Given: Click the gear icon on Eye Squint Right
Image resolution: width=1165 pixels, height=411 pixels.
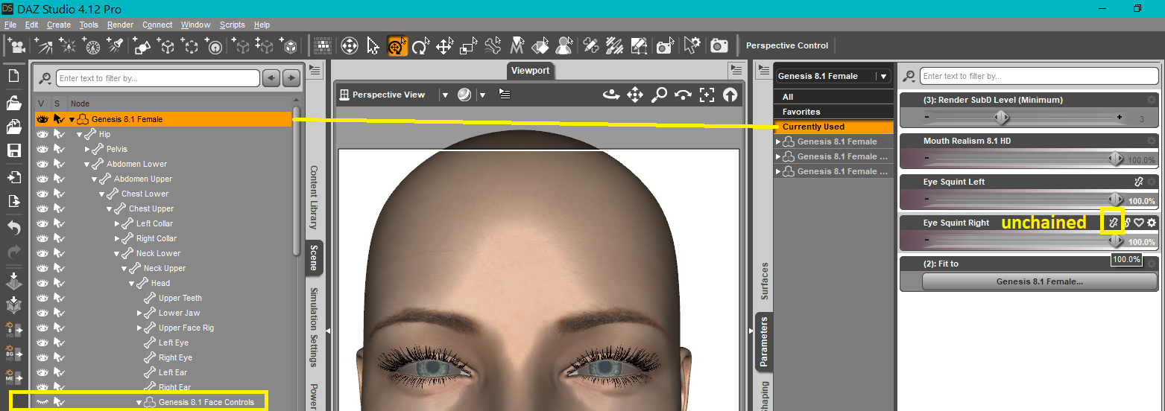Looking at the screenshot, I should coord(1152,223).
